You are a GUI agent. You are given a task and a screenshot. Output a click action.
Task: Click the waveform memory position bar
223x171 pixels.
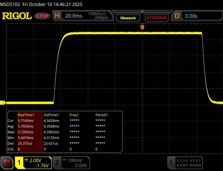(x=142, y=12)
